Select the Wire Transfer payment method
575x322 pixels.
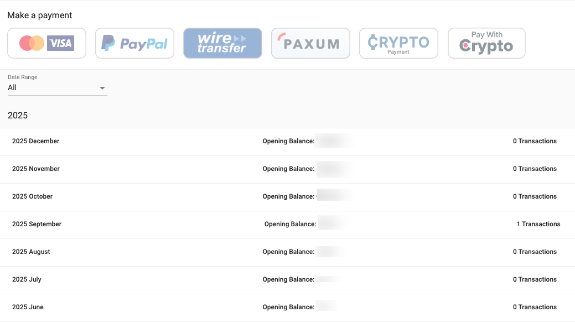(x=222, y=43)
